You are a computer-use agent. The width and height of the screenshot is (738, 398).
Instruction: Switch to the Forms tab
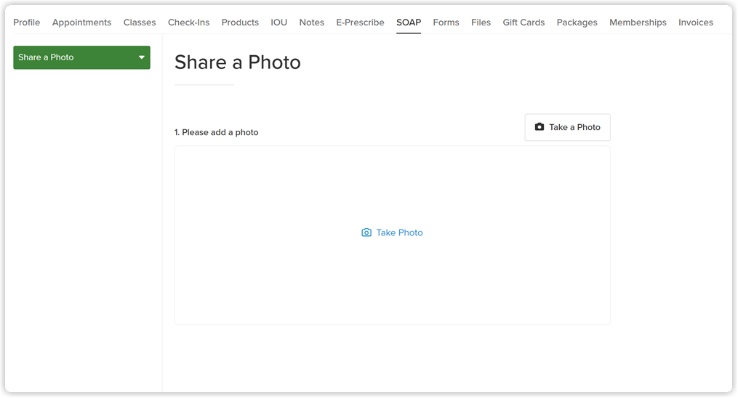coord(446,23)
